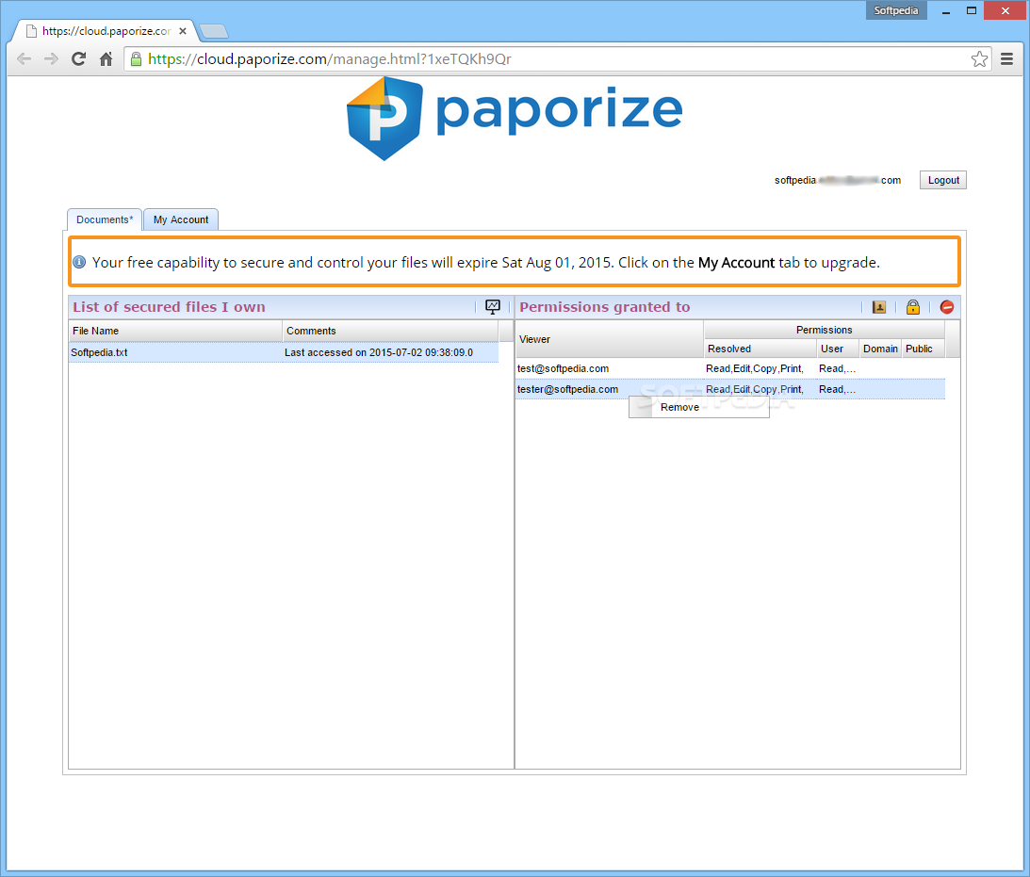Click the blue info icon in the notice

(x=79, y=262)
